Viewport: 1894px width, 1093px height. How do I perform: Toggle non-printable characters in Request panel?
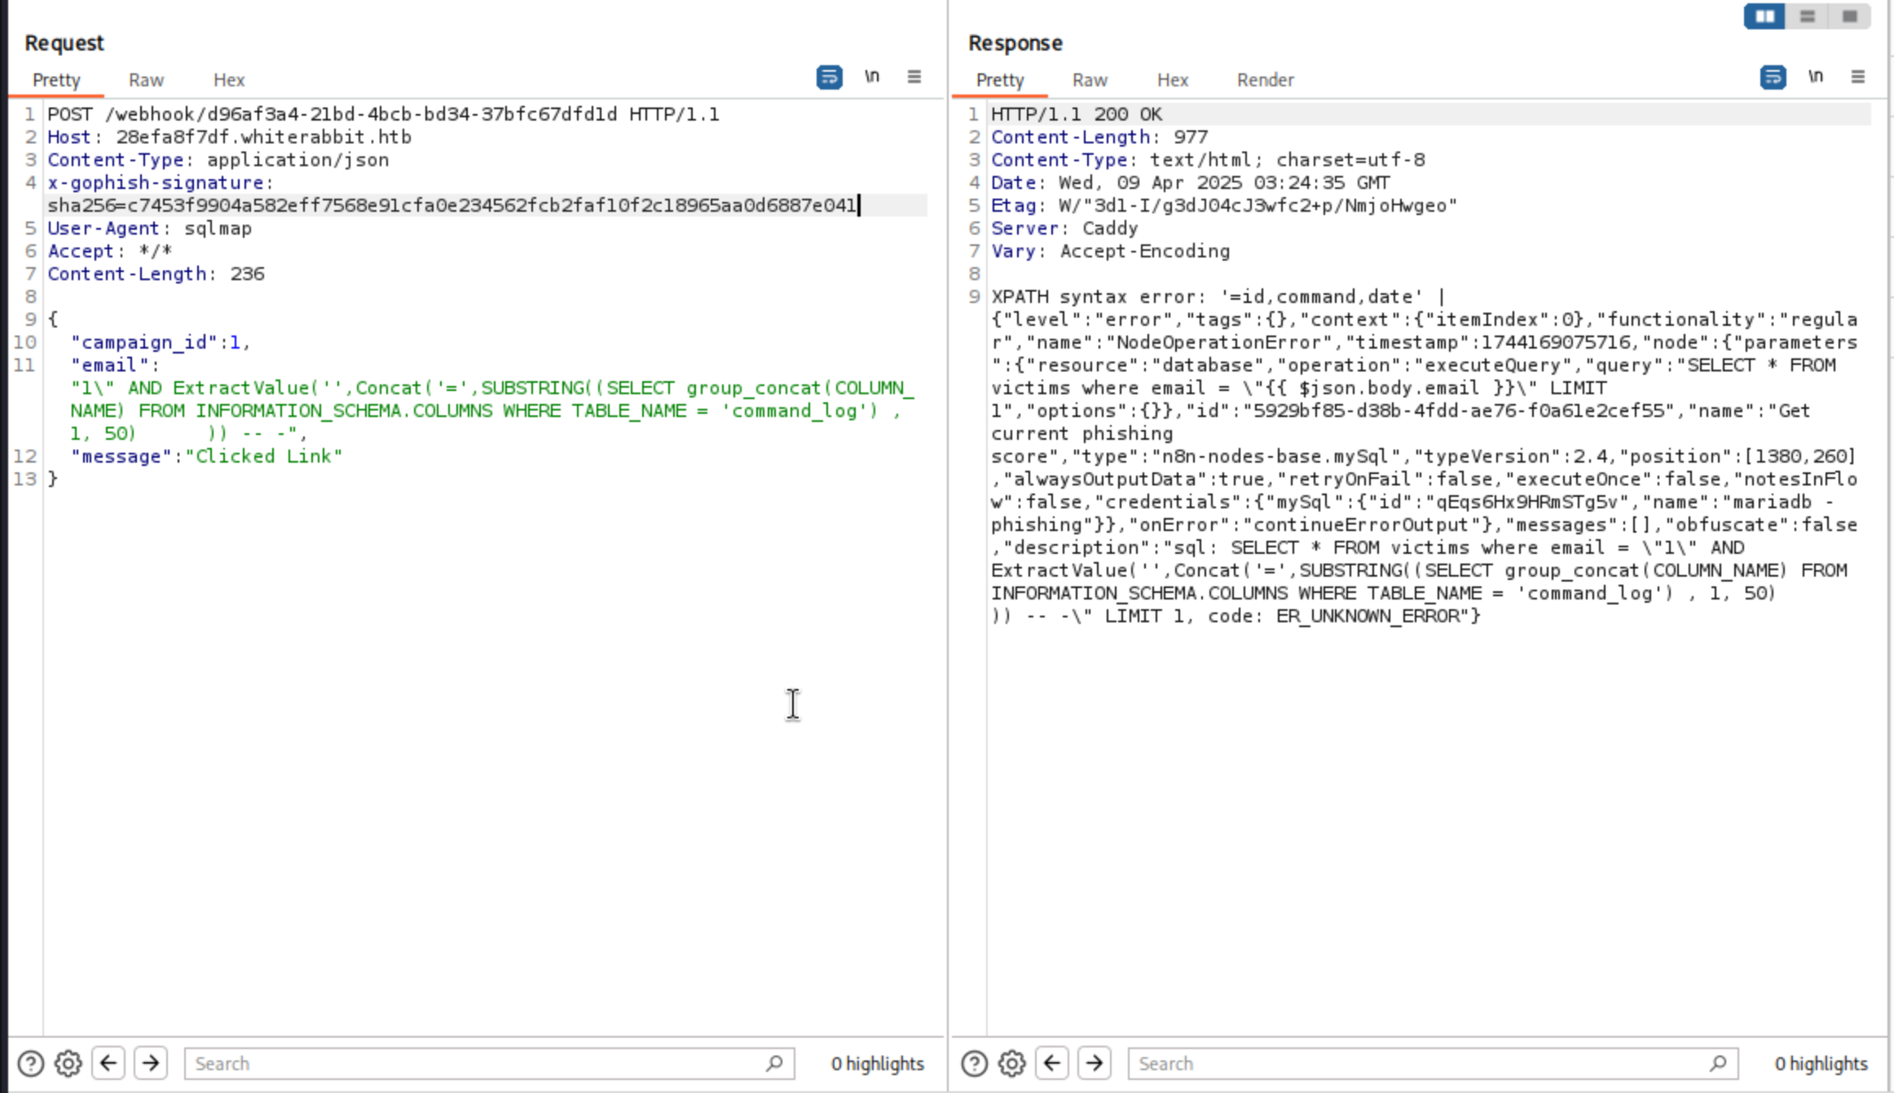coord(872,77)
